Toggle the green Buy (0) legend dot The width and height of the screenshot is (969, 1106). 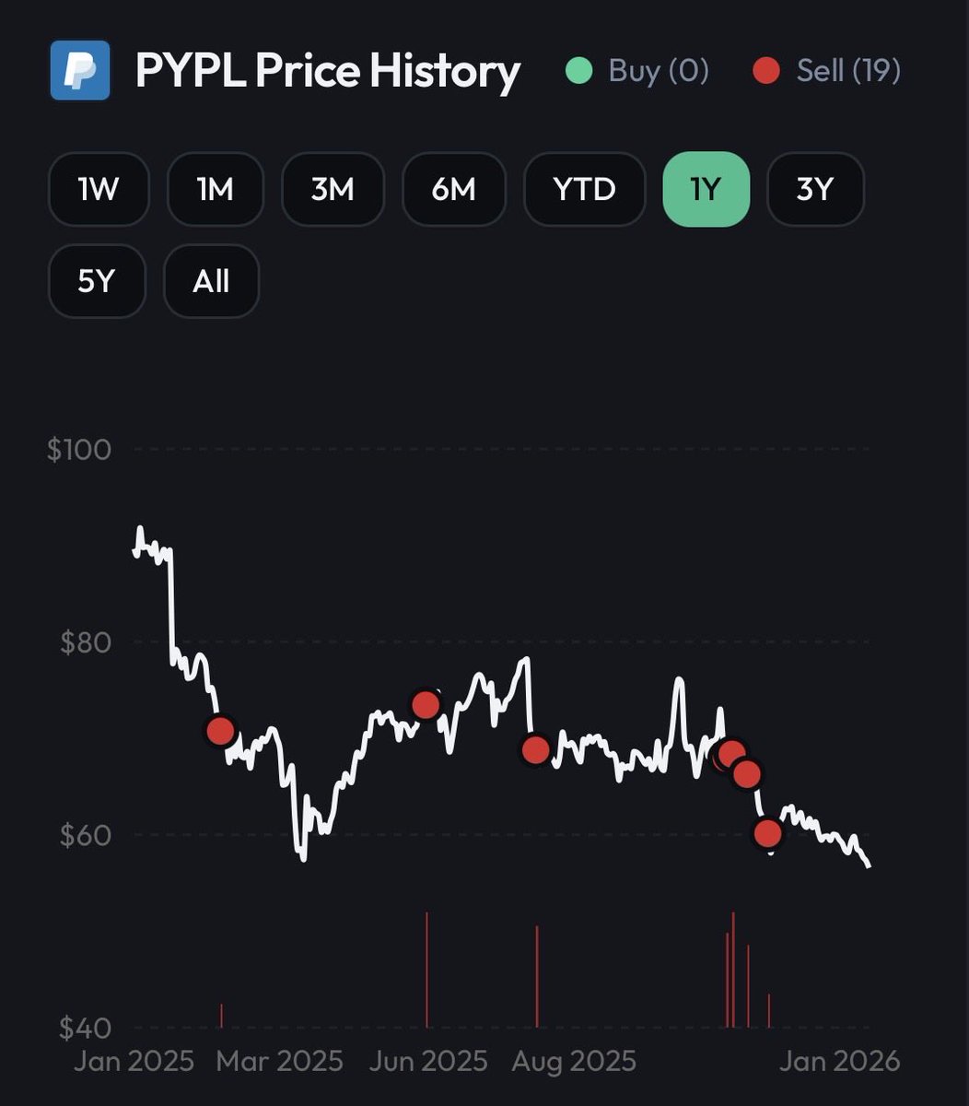579,70
